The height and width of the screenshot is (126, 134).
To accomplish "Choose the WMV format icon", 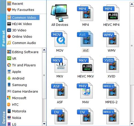I will click(111, 39).
